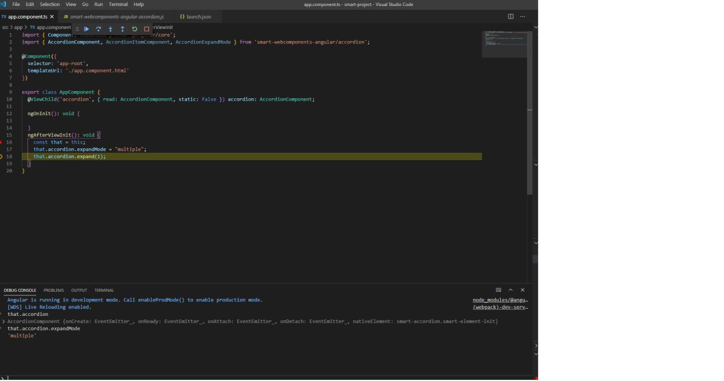Select the Debug Console panel tab
Viewport: 724px width, 381px height.
coord(20,291)
